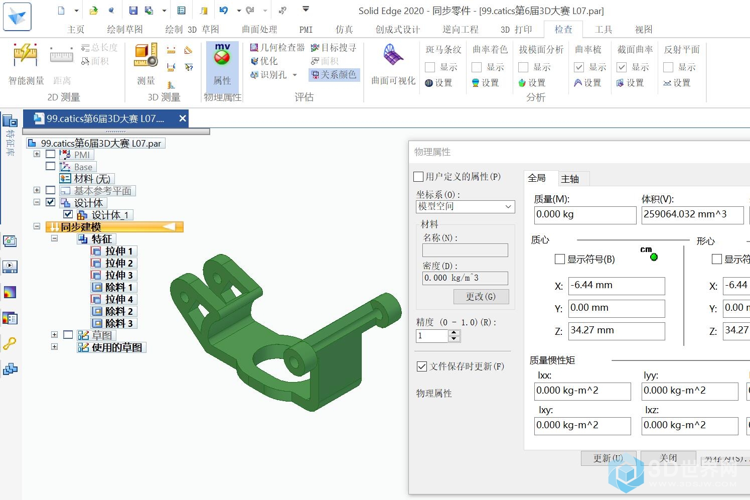Enable 反射平面 显示 checkbox
The image size is (750, 500).
668,67
